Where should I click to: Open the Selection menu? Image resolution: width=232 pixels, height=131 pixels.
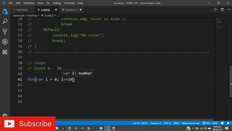pyautogui.click(x=29, y=3)
